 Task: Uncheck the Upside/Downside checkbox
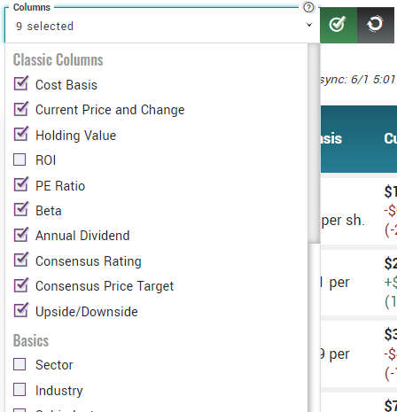pos(20,311)
